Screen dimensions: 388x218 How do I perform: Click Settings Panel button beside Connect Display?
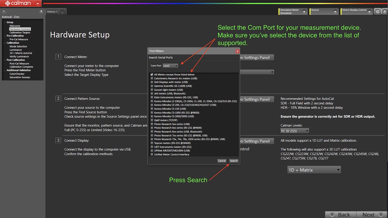click(x=257, y=141)
